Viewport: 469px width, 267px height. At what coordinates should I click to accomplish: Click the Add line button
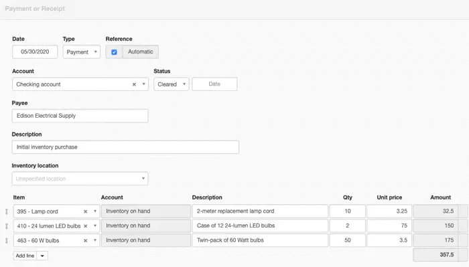pyautogui.click(x=25, y=256)
